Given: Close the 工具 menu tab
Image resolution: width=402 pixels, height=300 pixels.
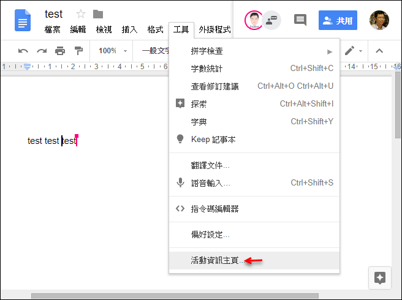Looking at the screenshot, I should pyautogui.click(x=181, y=30).
